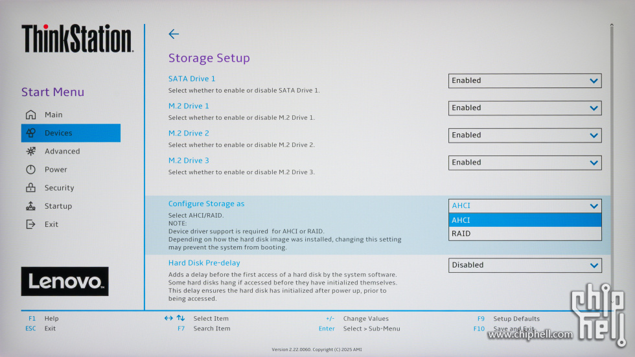
Task: Click the Power icon in sidebar
Action: tap(31, 169)
